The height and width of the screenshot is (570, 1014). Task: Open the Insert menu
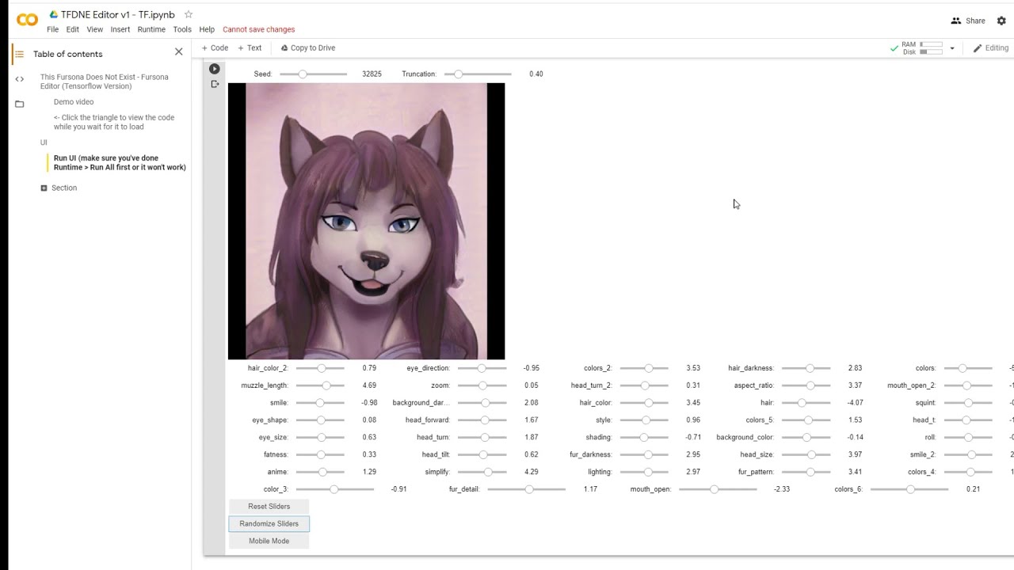click(x=120, y=29)
